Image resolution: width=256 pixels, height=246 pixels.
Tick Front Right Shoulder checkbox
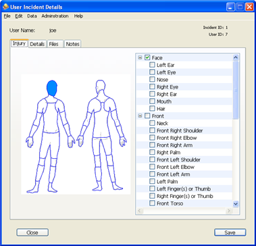(152, 130)
